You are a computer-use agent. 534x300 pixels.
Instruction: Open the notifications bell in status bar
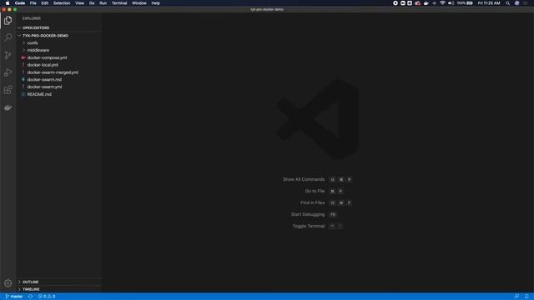pos(526,297)
